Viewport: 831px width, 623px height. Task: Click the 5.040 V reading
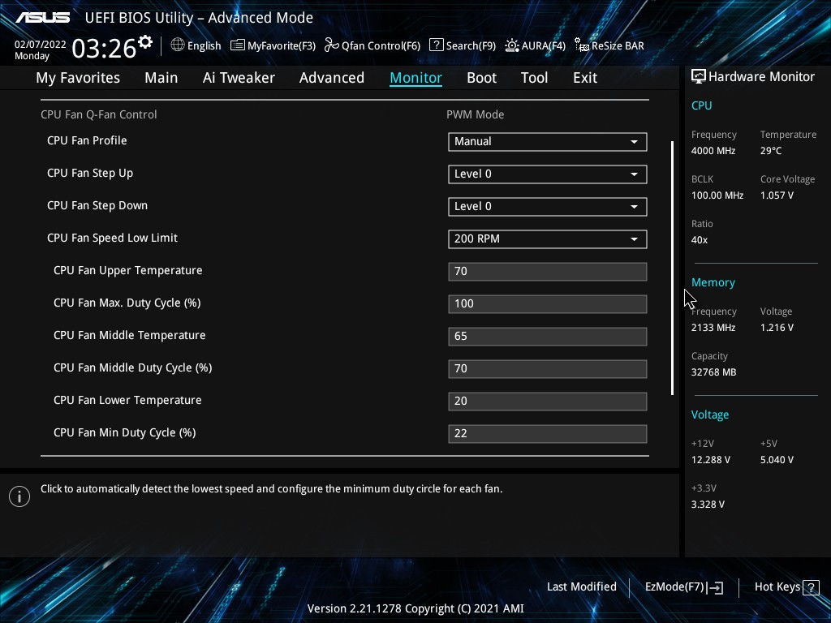click(x=777, y=459)
